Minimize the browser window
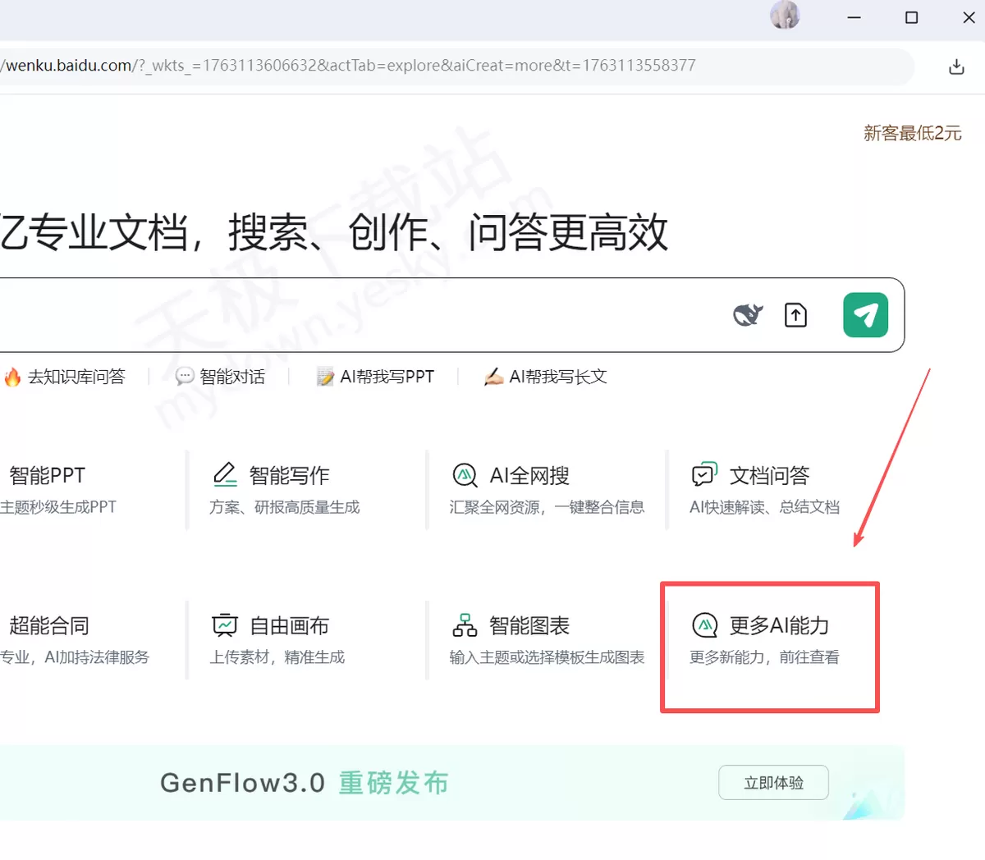985x860 pixels. (x=854, y=17)
